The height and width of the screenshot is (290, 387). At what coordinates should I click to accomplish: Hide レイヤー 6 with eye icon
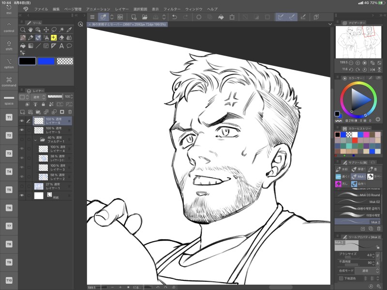tap(22, 121)
